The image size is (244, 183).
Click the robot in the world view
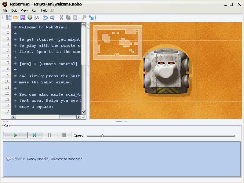point(166,71)
